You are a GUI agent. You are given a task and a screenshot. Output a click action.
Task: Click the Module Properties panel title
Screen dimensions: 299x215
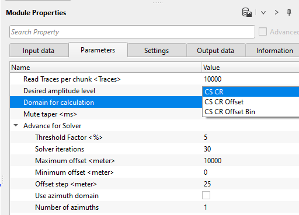click(x=36, y=13)
